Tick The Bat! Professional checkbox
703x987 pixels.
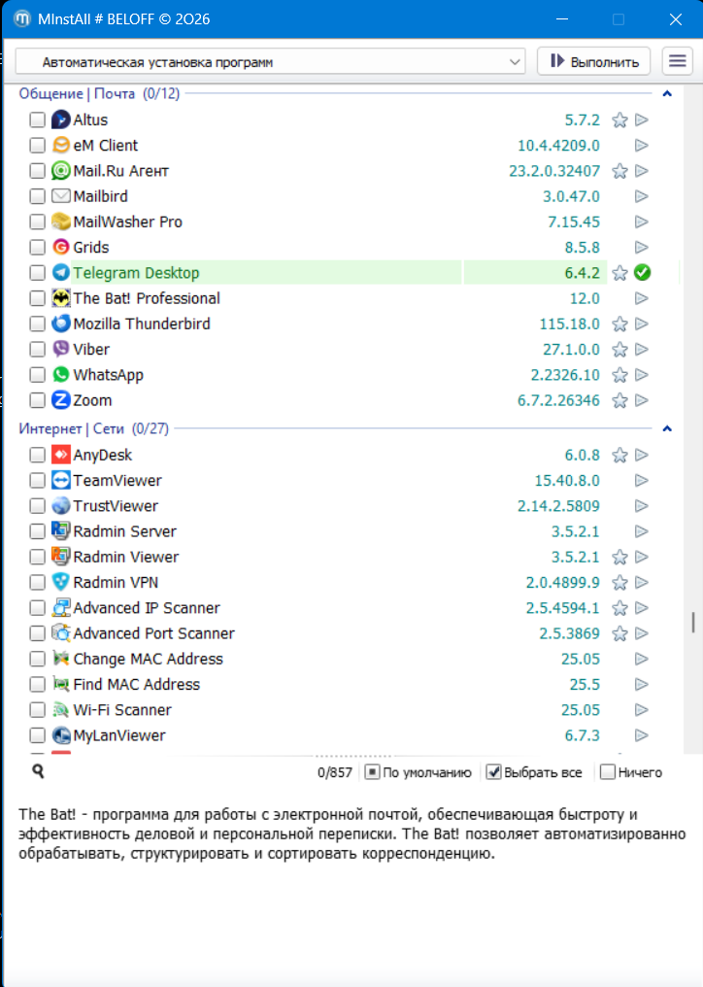[37, 298]
